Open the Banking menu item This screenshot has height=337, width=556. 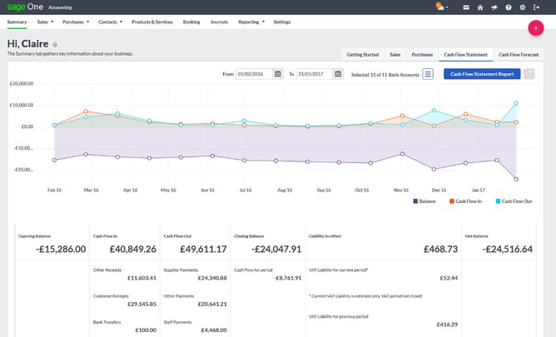(x=191, y=21)
